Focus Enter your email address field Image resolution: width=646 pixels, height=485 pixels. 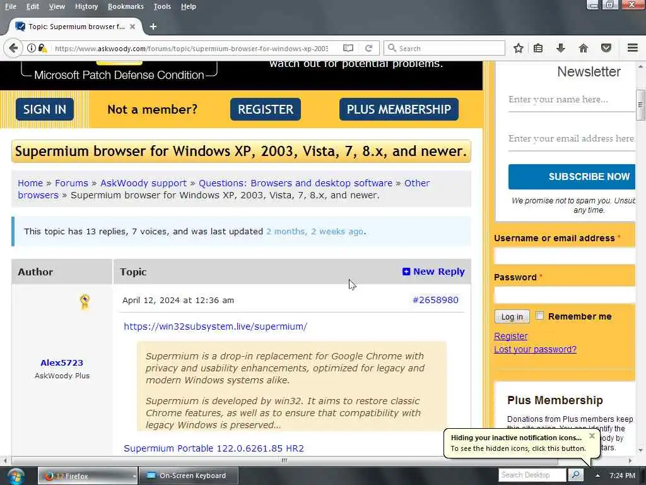(x=572, y=138)
